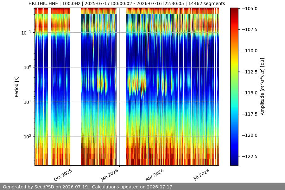Click the 10² period tick label
Viewport: 285px width, 190px height.
[x=28, y=136]
